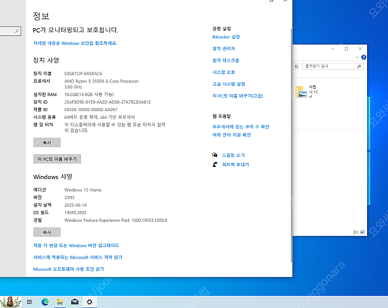Viewport: 388px width, 308px height.
Task: Close the Explorer window
Action: (x=360, y=49)
